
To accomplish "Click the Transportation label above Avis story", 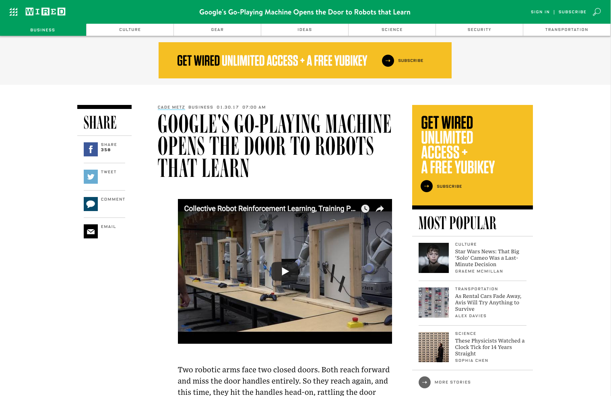I will [x=477, y=289].
